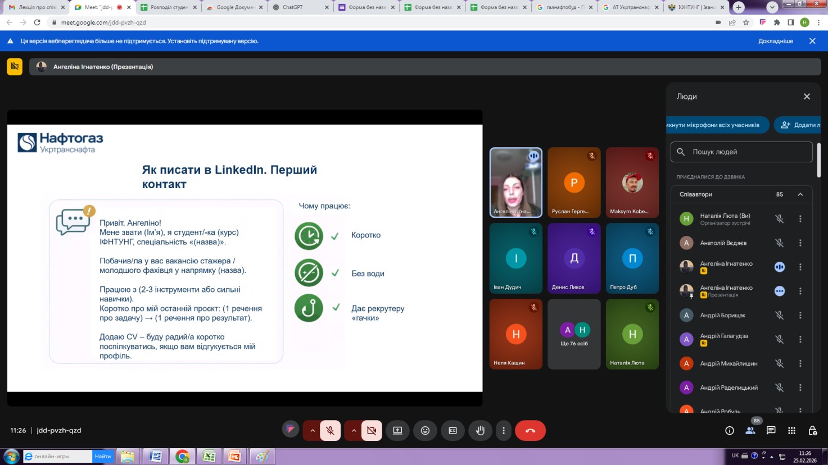Click the speaking indicator for Ангеліна Ігнатенко

pos(780,267)
